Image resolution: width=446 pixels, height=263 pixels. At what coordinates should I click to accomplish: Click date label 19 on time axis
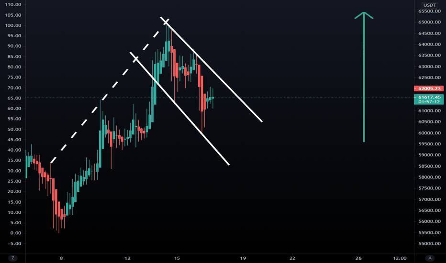(243, 258)
